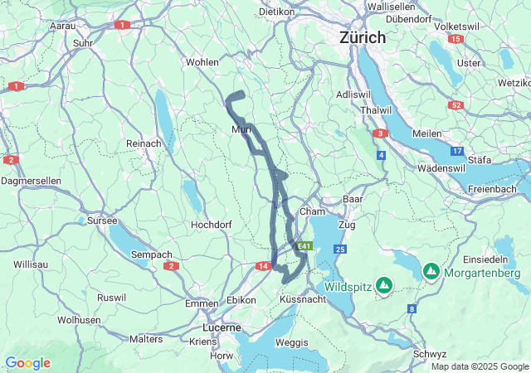This screenshot has height=373, width=531.
Task: Click the route 4 blue road shield
Action: coord(382,155)
